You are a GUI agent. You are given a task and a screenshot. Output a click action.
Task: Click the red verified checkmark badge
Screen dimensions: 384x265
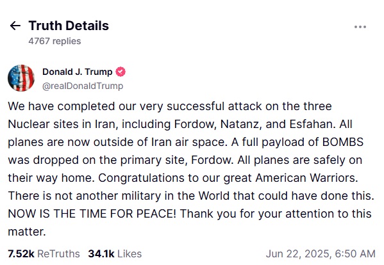[121, 72]
